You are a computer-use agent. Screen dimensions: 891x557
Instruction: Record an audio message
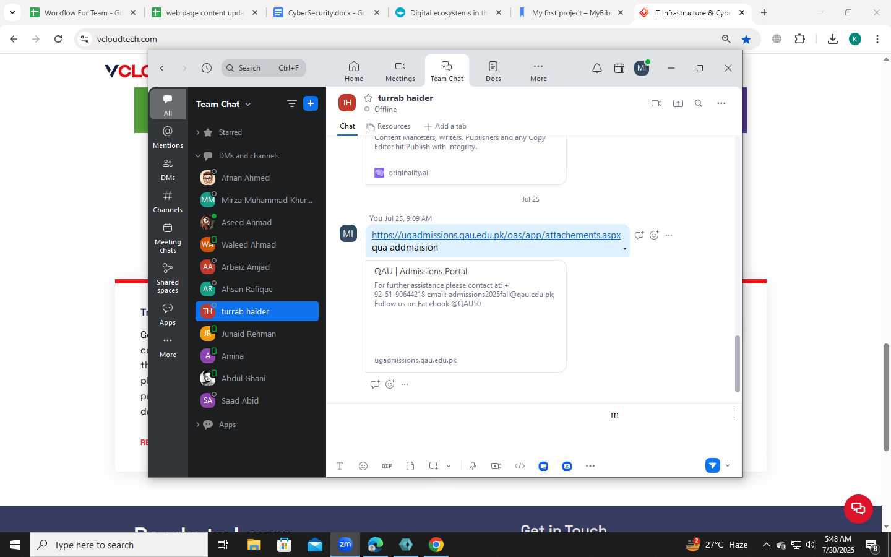(473, 466)
